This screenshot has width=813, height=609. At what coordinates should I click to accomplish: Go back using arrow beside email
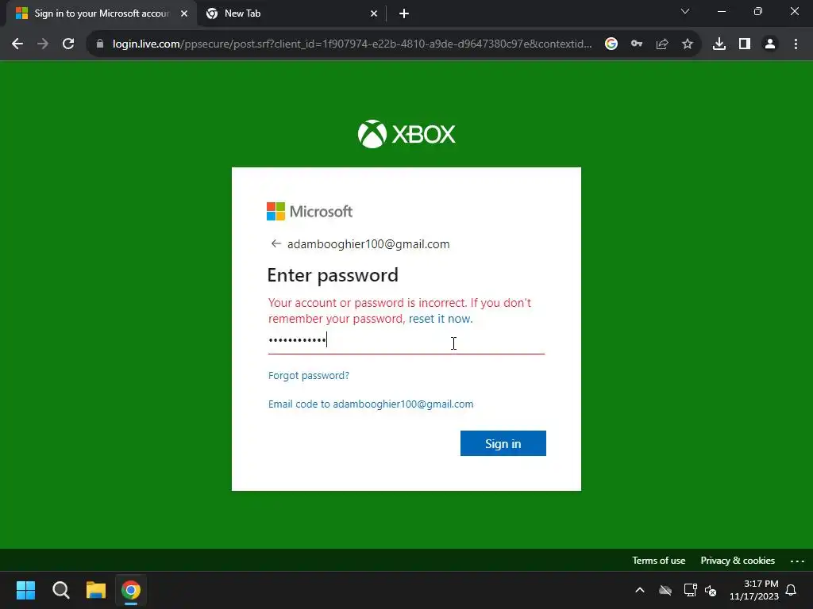275,244
